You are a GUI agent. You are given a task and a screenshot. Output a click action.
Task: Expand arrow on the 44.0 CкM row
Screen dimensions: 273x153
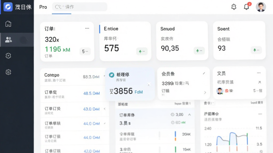tap(105, 124)
